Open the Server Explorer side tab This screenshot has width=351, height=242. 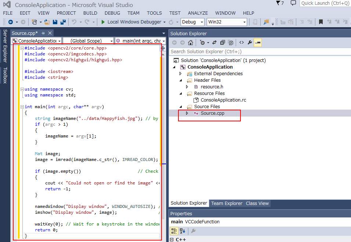(5, 46)
